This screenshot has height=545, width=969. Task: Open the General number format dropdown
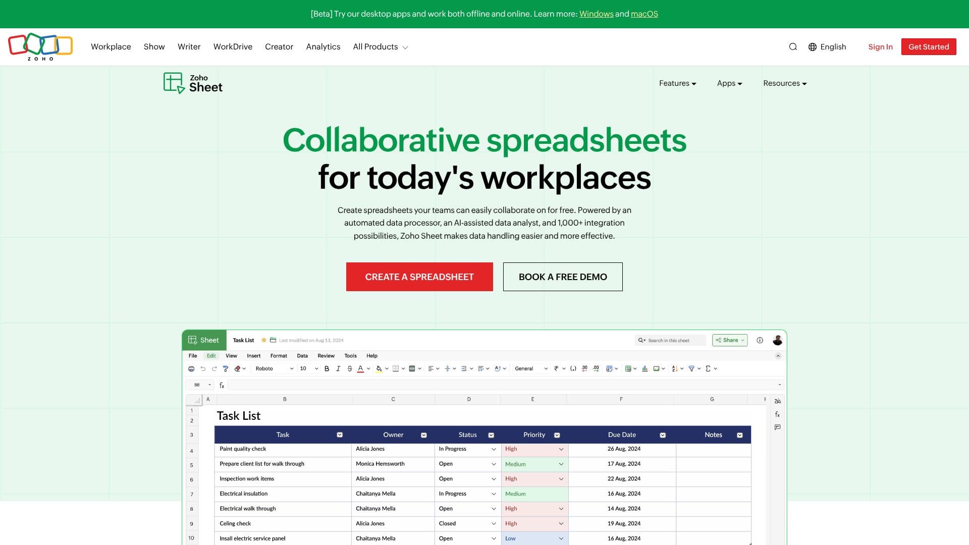(531, 369)
